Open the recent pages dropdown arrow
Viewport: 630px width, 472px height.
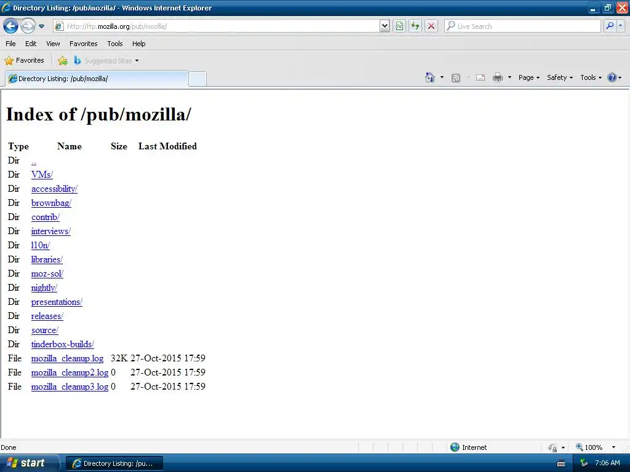(41, 26)
